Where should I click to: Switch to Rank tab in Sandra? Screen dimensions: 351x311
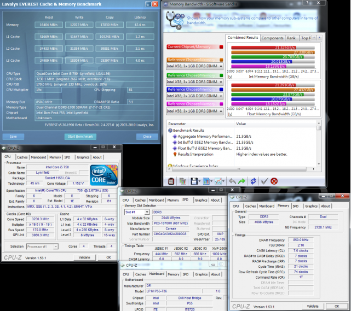click(291, 38)
